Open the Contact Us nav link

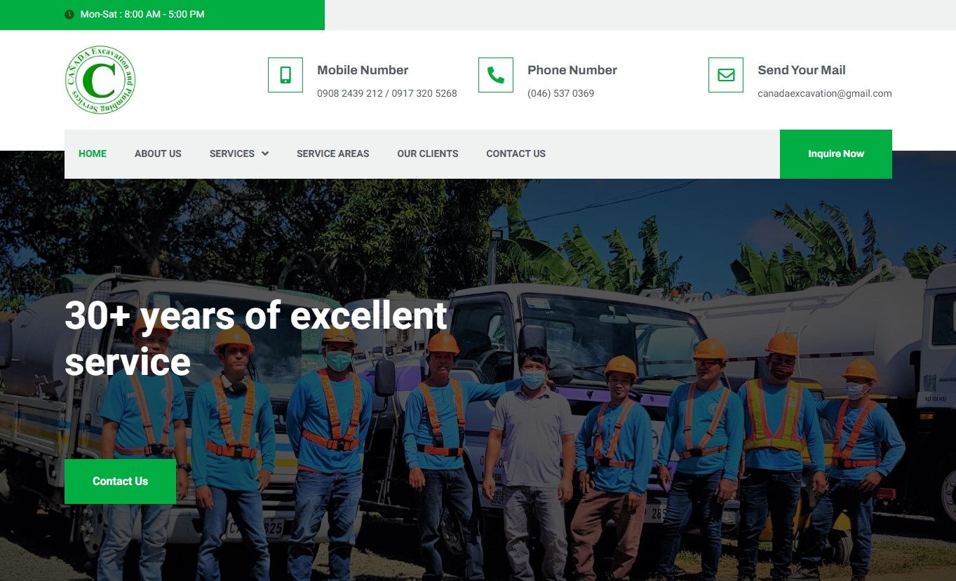coord(516,153)
